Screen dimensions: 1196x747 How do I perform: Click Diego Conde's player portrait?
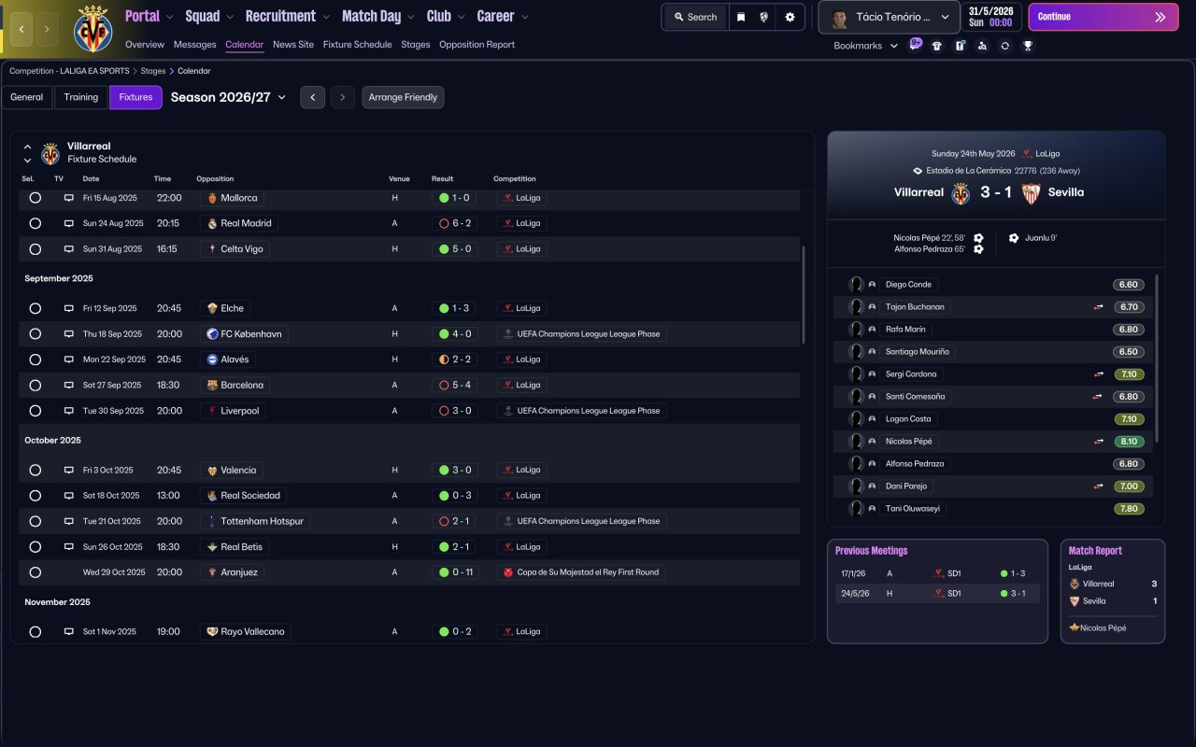[855, 285]
